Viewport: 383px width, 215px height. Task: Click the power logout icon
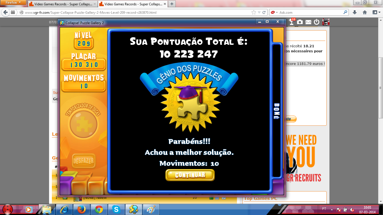click(x=317, y=22)
